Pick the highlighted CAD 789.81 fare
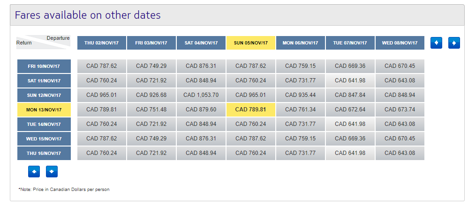Image resolution: width=468 pixels, height=205 pixels. [251, 110]
